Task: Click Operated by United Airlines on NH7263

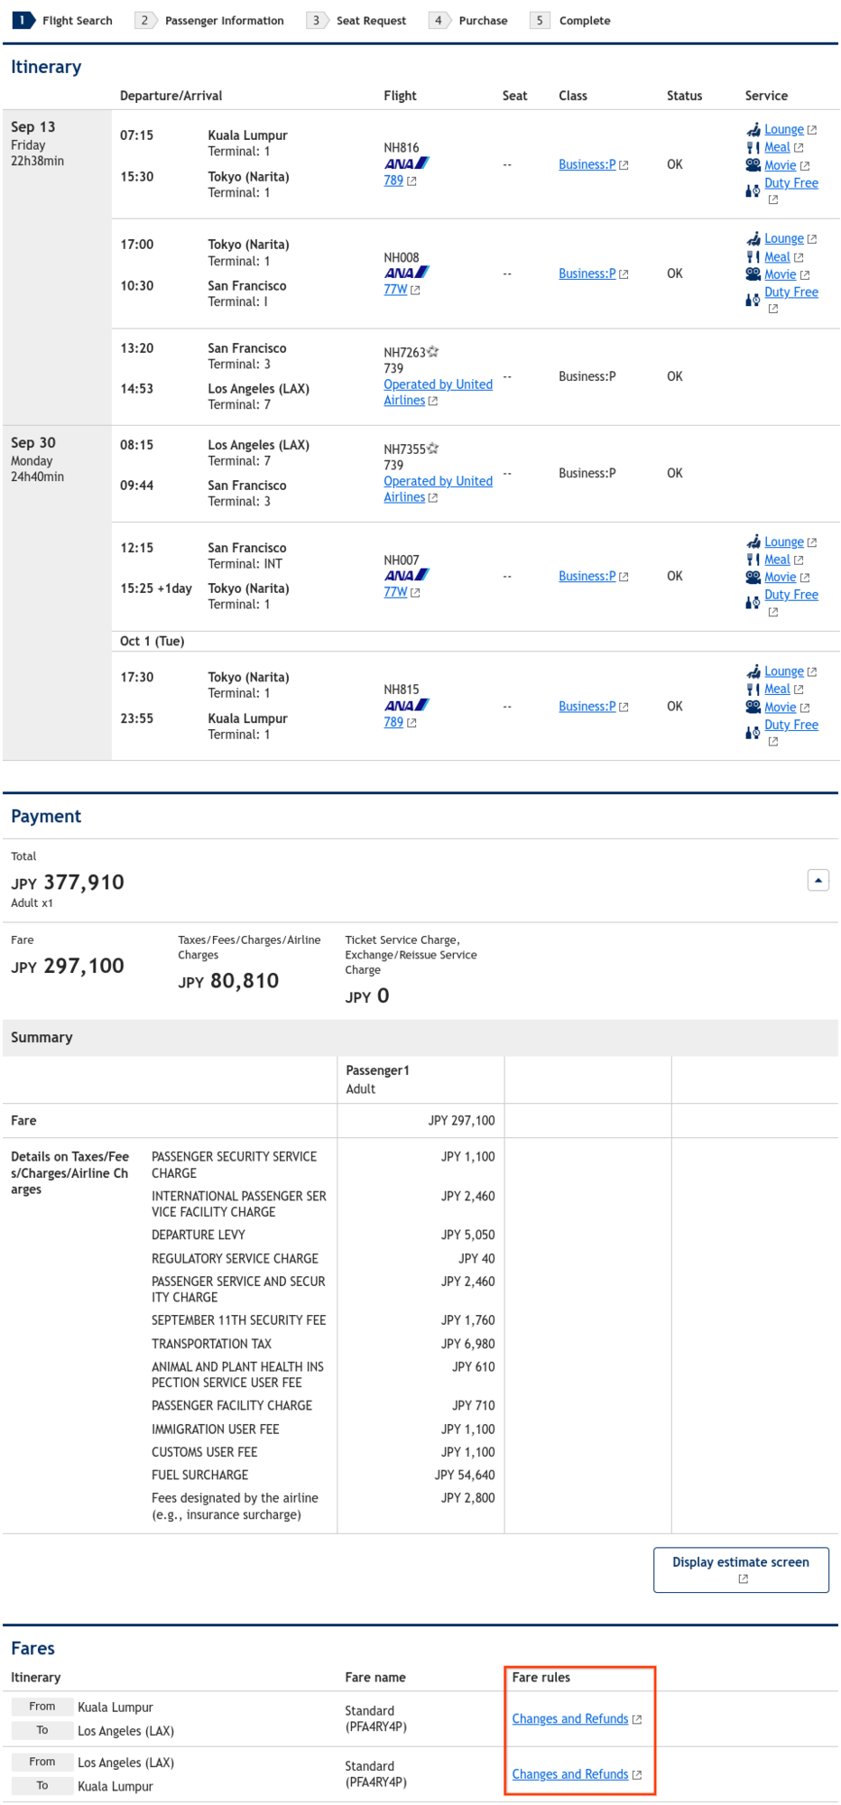Action: pyautogui.click(x=438, y=393)
